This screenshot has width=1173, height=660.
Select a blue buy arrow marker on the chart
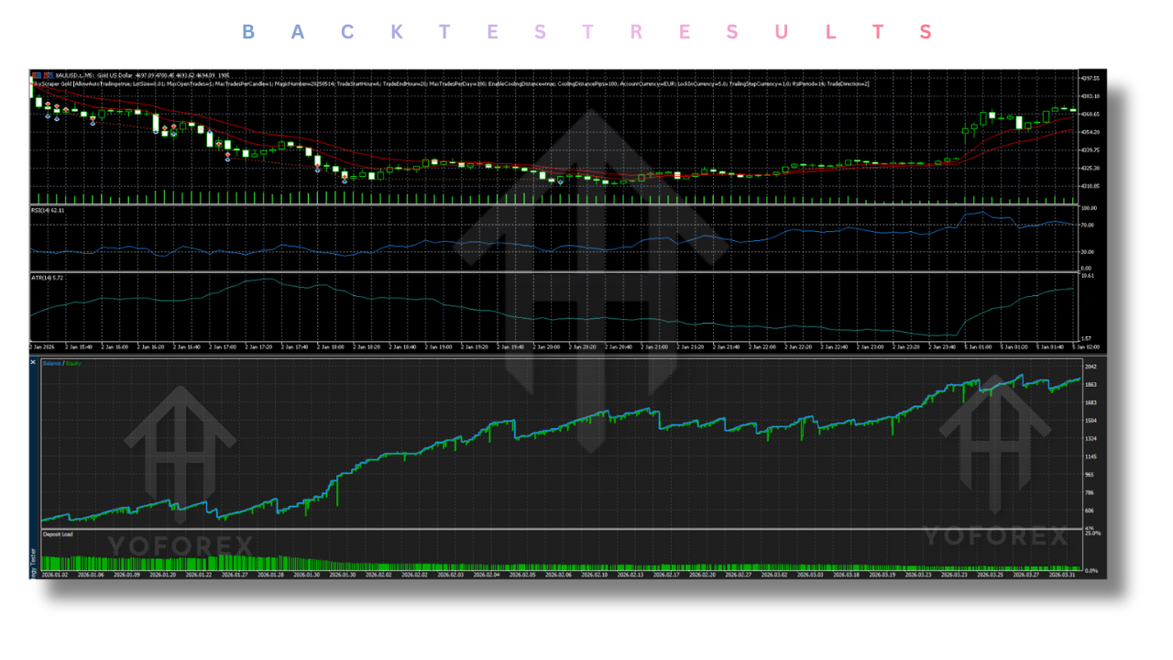click(48, 116)
